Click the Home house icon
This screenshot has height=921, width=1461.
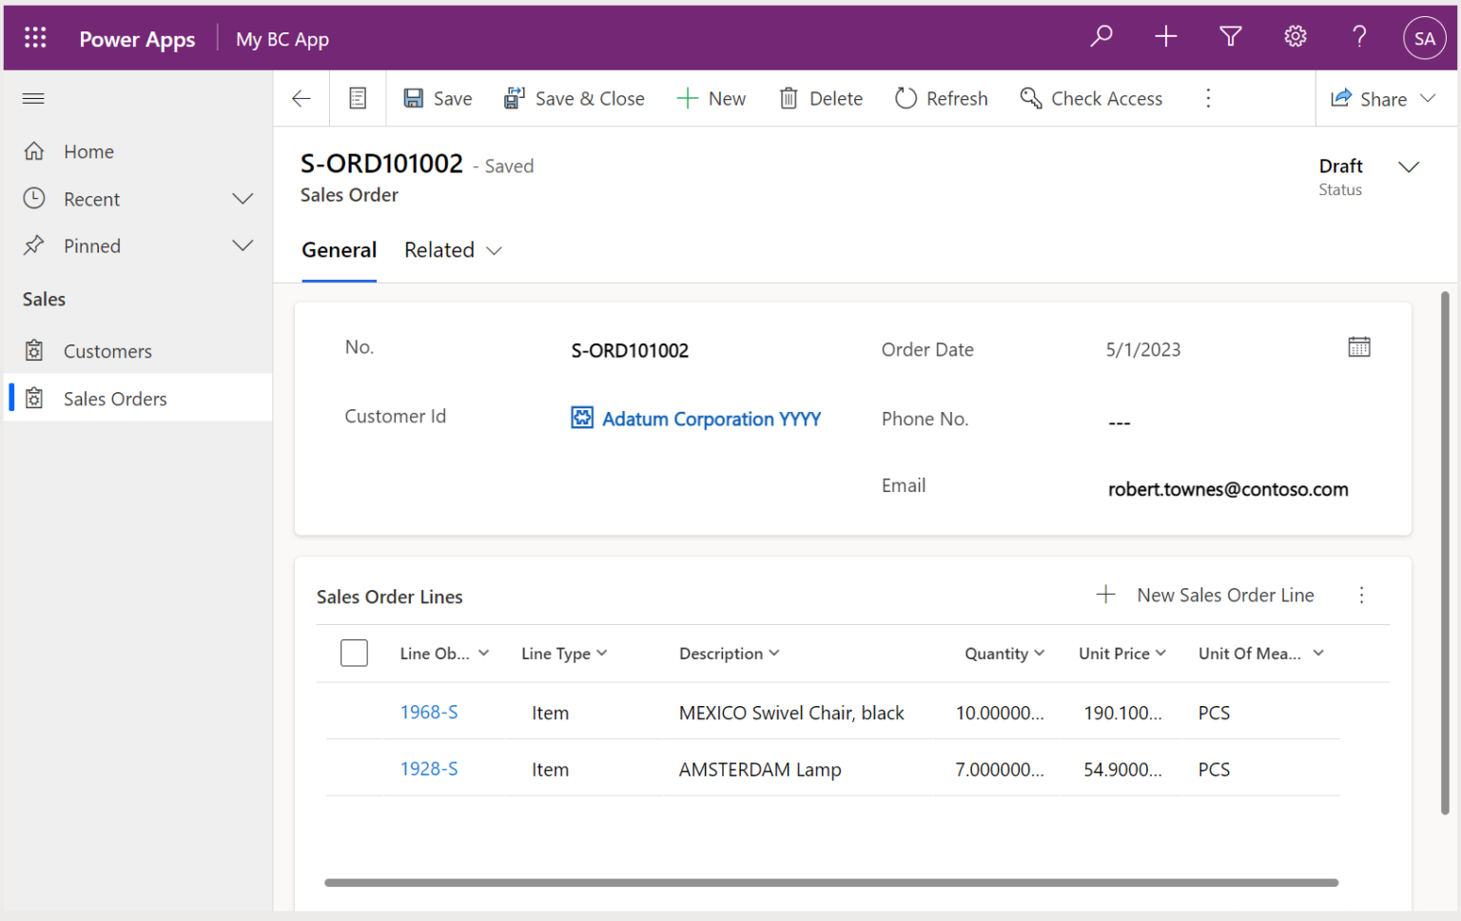[34, 150]
